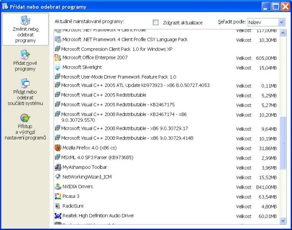Click the Microsoft Compression Client Pack icon

point(57,49)
